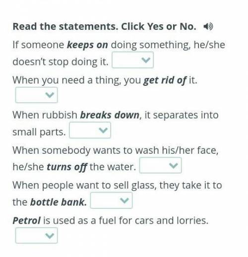Click the heading 'Read the statements. Click Yes or No.'

click(x=105, y=26)
